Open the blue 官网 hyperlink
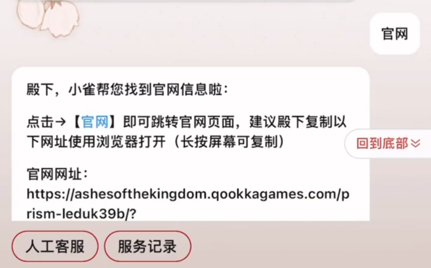The image size is (431, 268). click(95, 122)
